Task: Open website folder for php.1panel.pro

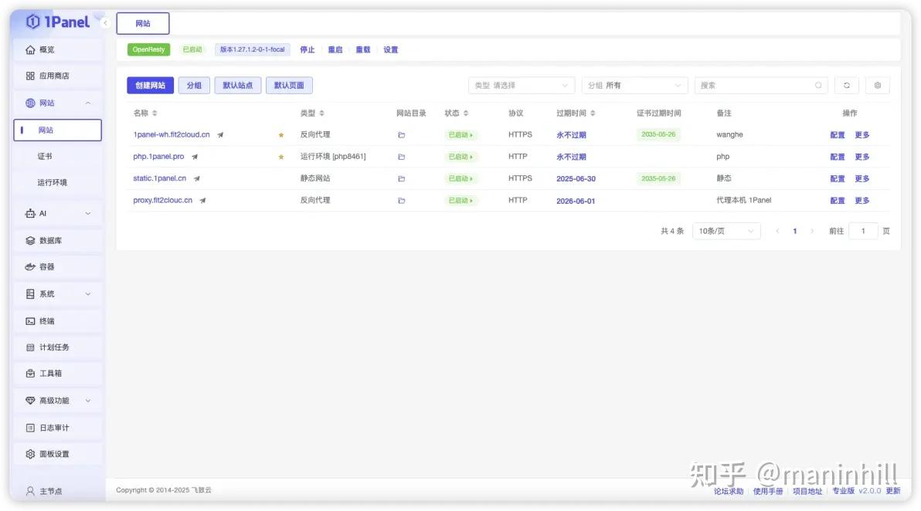Action: (402, 157)
